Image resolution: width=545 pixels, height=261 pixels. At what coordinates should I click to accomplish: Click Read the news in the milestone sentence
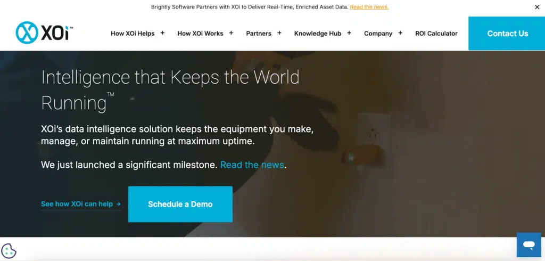252,165
